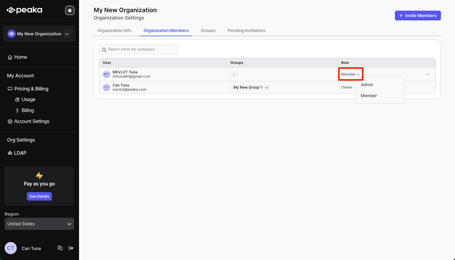This screenshot has width=455, height=260.
Task: Select Admin from the role menu
Action: [367, 85]
